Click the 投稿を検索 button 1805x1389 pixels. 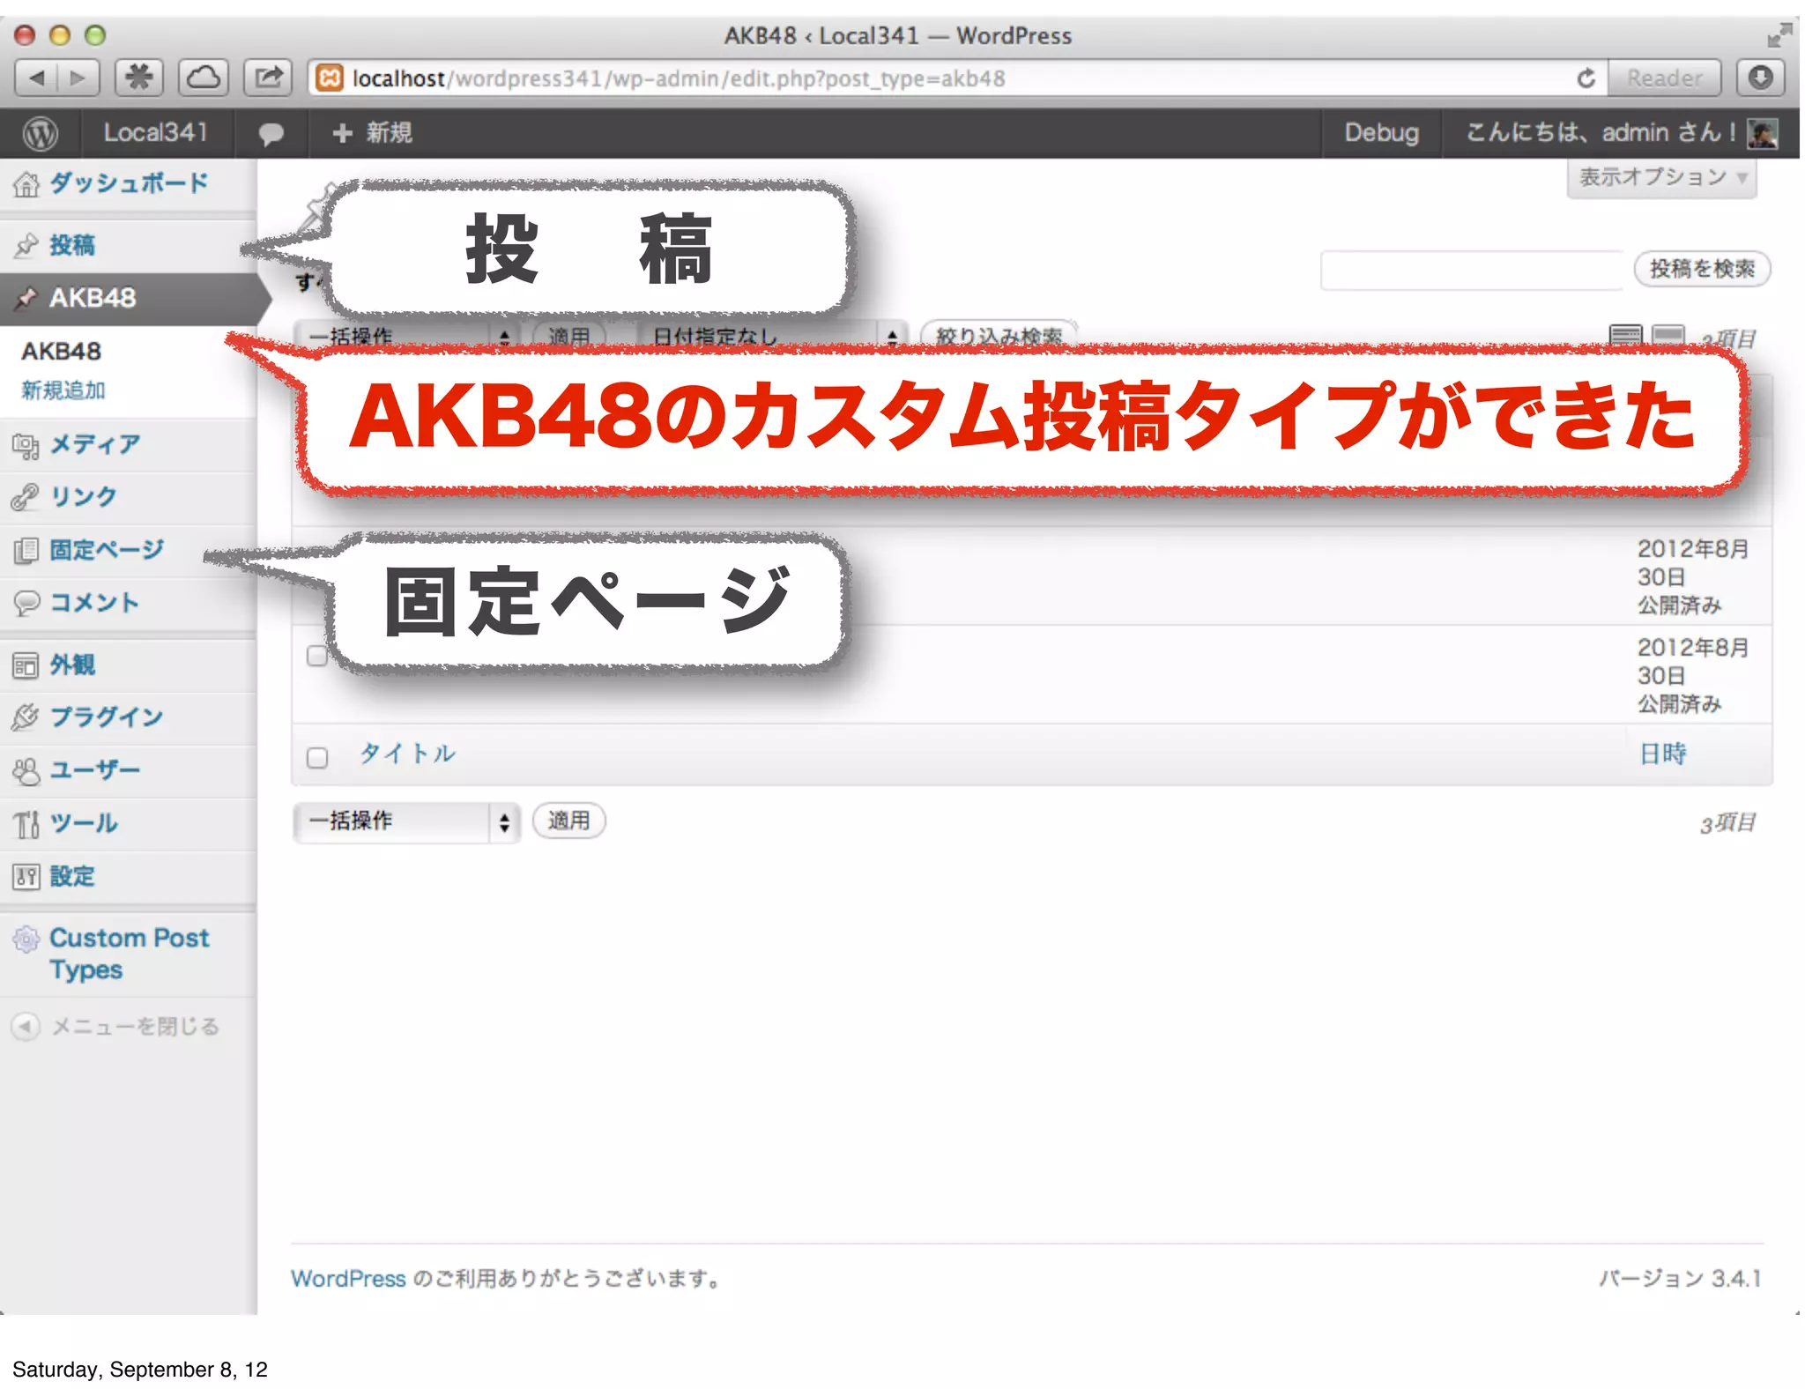pos(1702,269)
